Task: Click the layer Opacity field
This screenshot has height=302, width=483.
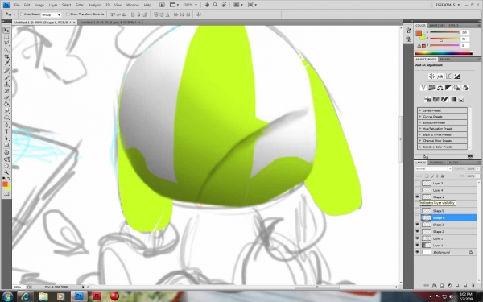Action: [471, 169]
